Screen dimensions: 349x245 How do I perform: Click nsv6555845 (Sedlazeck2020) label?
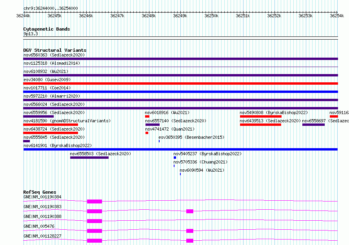tap(54, 137)
